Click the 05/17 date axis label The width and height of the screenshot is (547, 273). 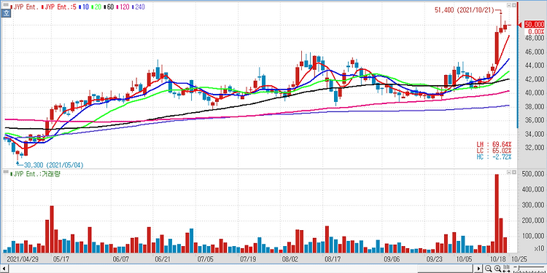pos(62,259)
